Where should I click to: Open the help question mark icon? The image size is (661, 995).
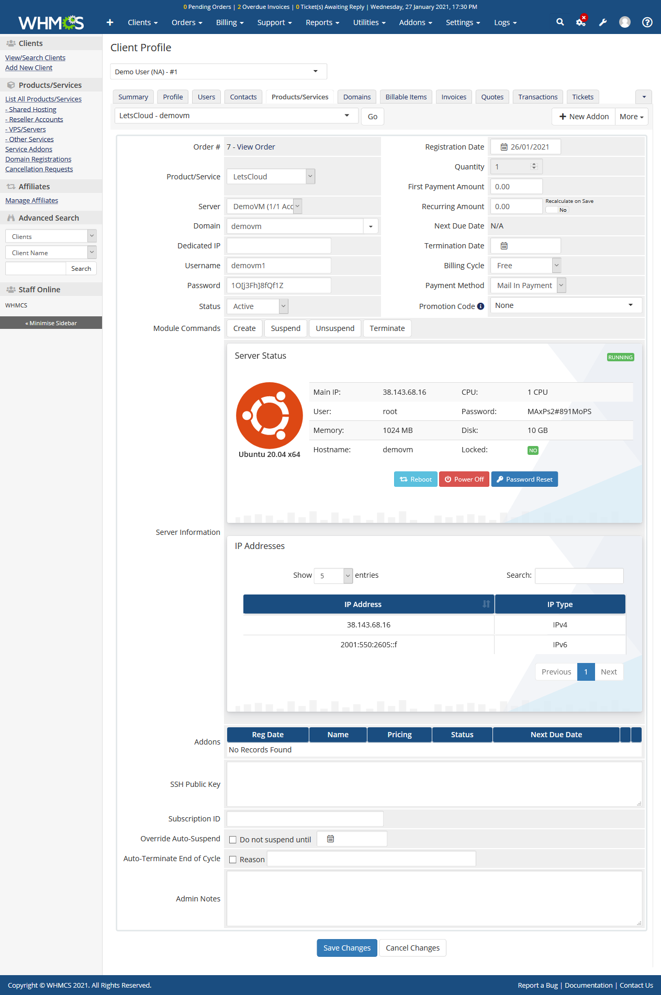647,22
